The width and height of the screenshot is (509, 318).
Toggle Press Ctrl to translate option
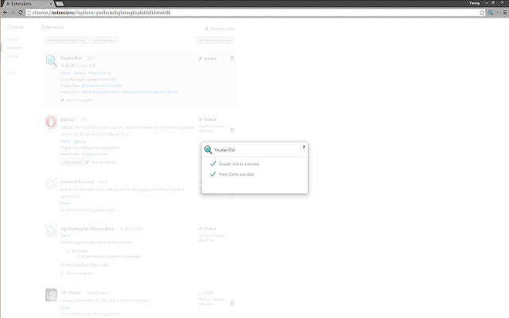point(212,174)
